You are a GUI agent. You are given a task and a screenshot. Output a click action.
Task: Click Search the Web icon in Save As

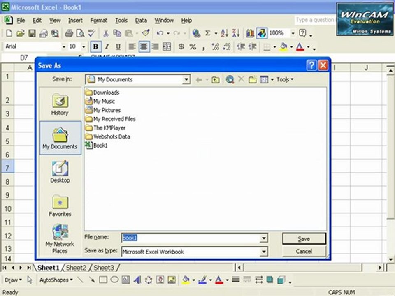point(230,79)
